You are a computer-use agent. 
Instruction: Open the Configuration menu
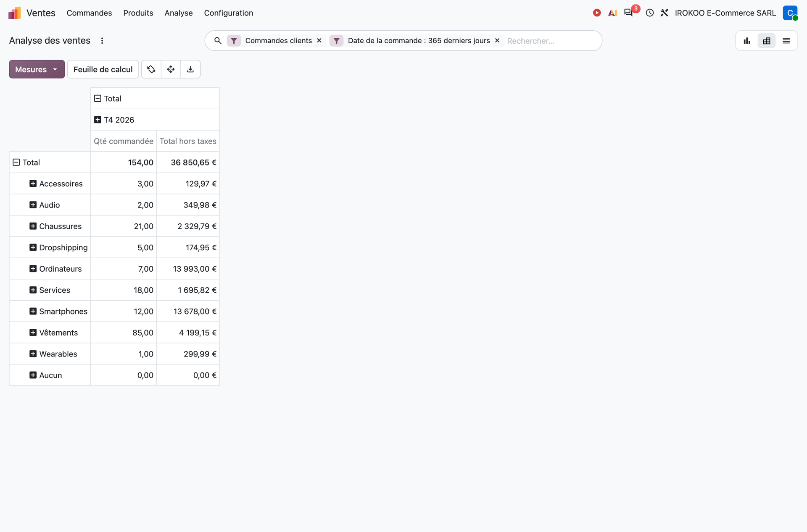point(229,13)
